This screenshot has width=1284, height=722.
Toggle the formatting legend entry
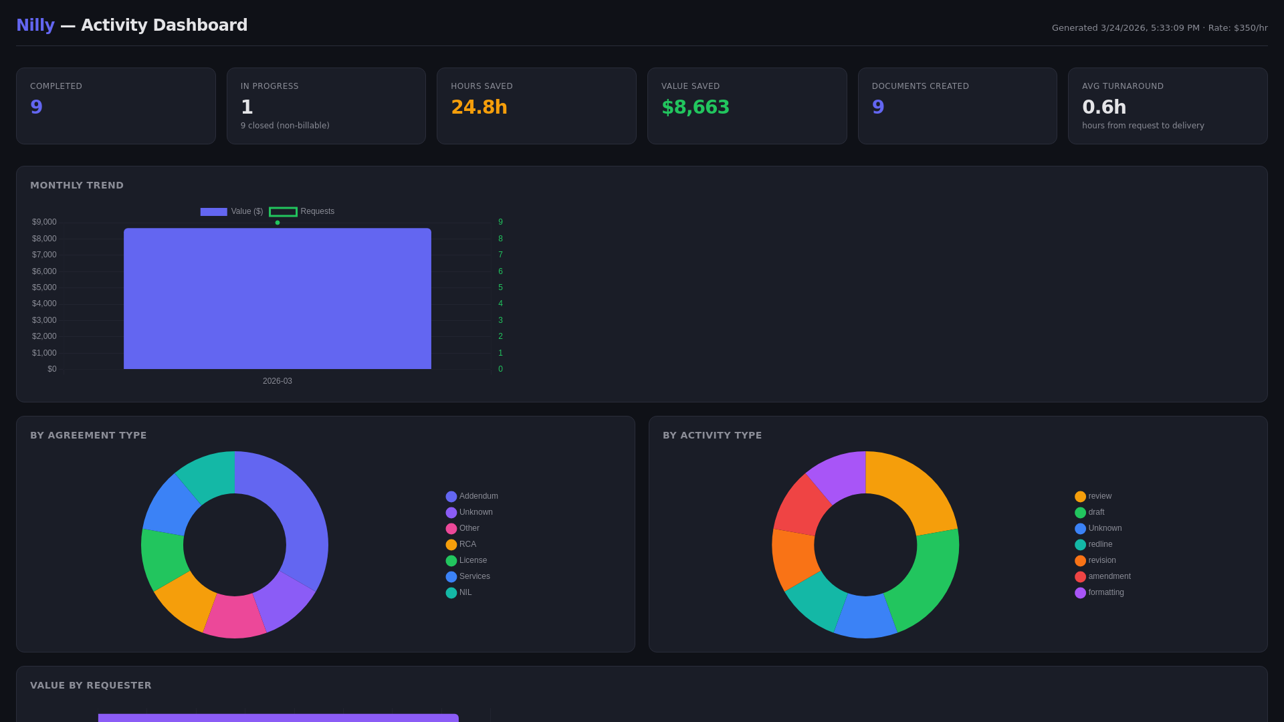tap(1099, 593)
